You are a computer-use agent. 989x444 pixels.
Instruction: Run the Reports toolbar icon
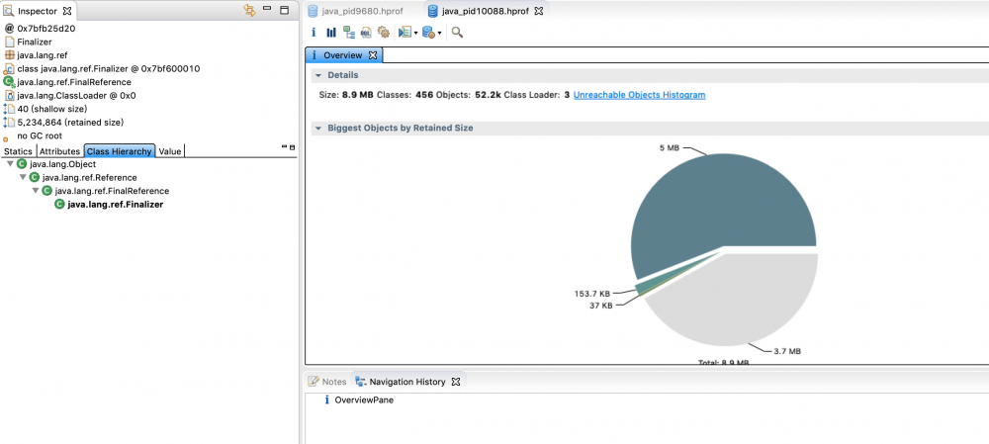point(405,33)
